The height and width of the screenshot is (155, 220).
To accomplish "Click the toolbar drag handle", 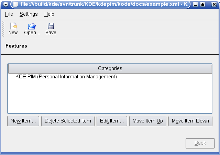I will tap(3, 29).
